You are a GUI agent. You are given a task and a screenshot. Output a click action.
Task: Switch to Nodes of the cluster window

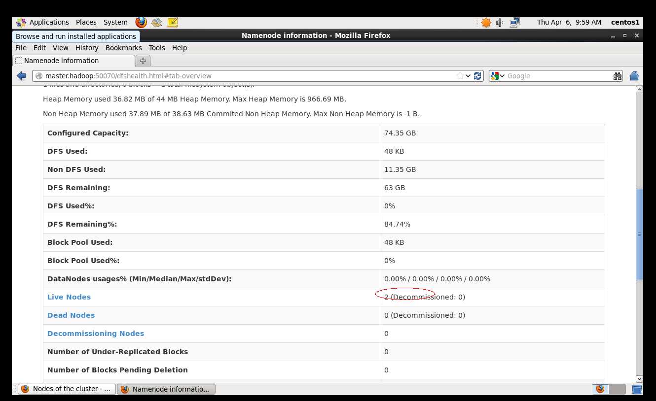coord(67,389)
